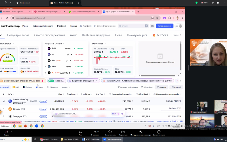Image resolution: width=227 pixels, height=142 pixels.
Task: Open Zoom Чат panel
Action: (x=81, y=133)
